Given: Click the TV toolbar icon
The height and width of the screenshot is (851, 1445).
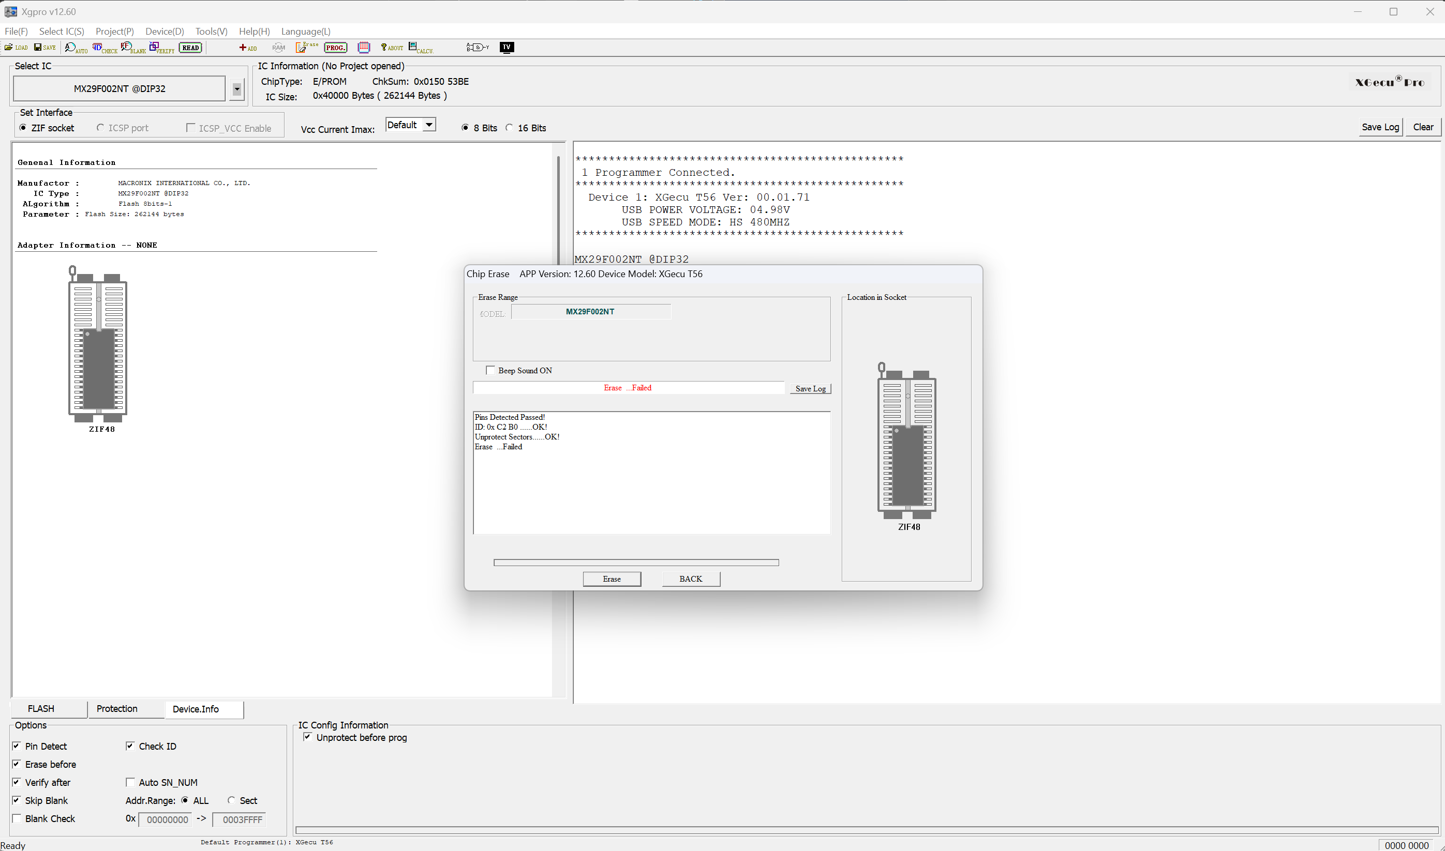Looking at the screenshot, I should (506, 47).
